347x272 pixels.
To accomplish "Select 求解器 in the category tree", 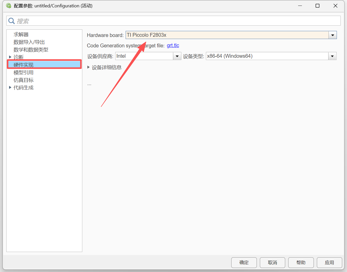I will 21,34.
